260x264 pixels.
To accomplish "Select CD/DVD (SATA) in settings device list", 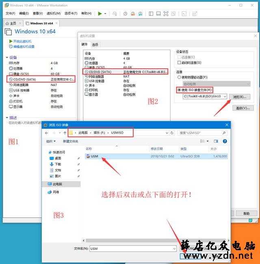I will pos(125,72).
